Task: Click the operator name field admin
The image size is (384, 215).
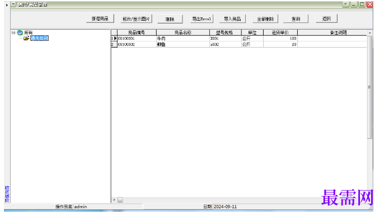Action: point(107,207)
